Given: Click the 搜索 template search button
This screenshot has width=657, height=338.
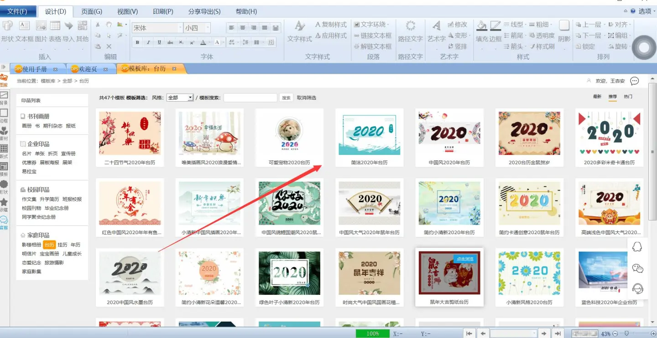Looking at the screenshot, I should point(286,98).
